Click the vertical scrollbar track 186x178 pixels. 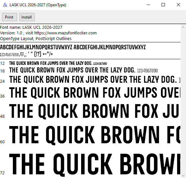(183, 101)
